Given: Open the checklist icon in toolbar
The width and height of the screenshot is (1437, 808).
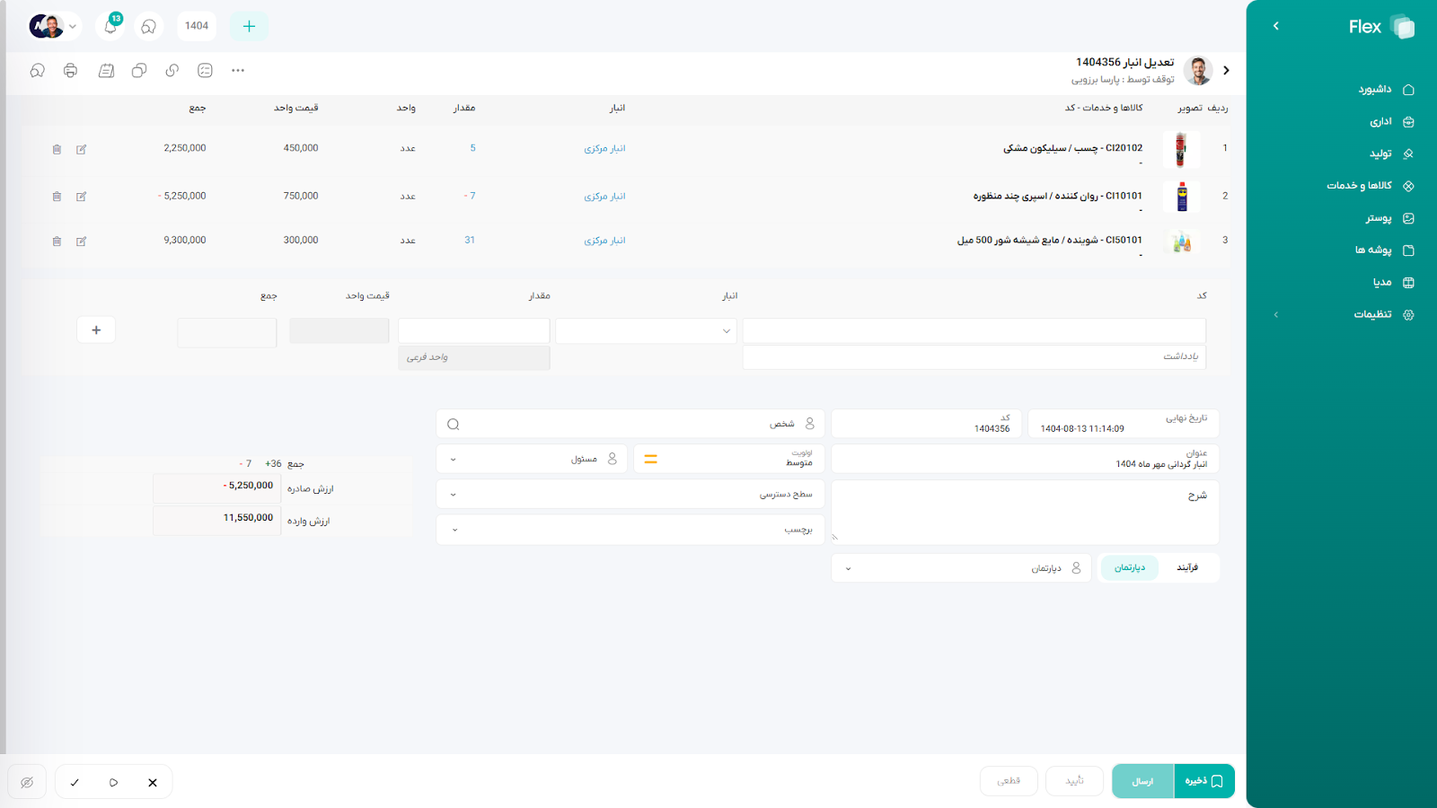Looking at the screenshot, I should point(205,70).
